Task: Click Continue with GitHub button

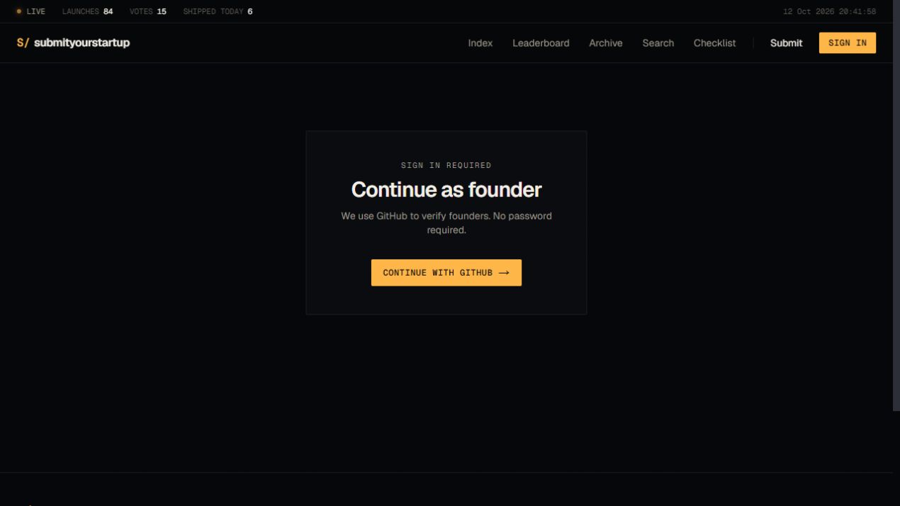Action: click(x=446, y=273)
